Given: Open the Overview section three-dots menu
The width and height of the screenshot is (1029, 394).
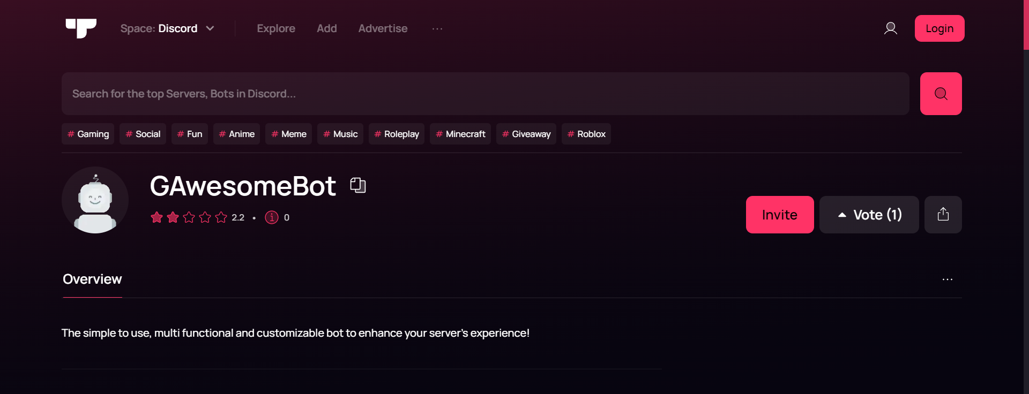Looking at the screenshot, I should pos(948,279).
